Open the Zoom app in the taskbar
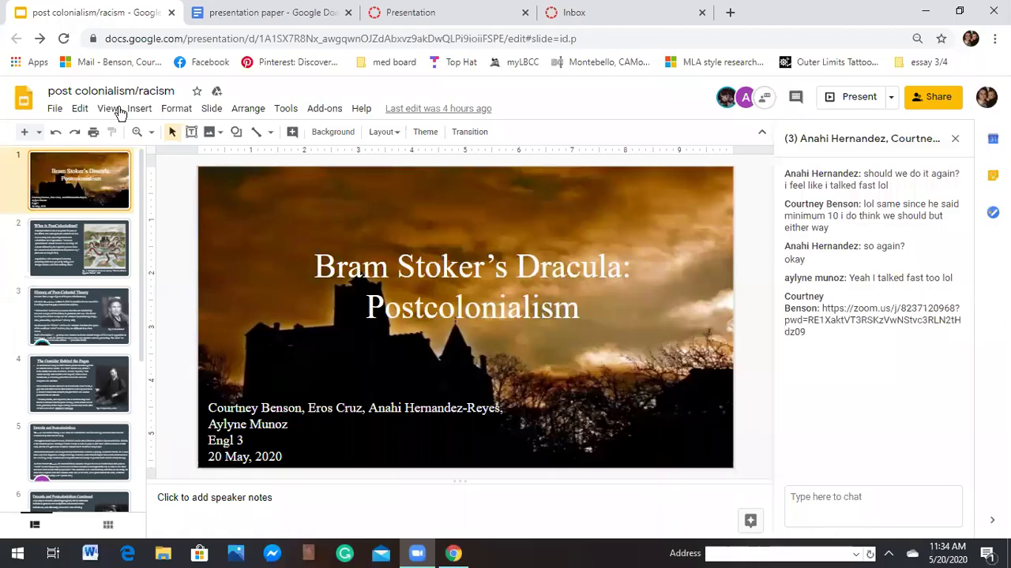The height and width of the screenshot is (568, 1011). 417,553
